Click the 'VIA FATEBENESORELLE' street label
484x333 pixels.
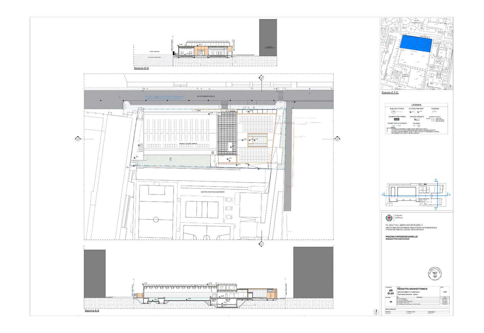coord(206,96)
